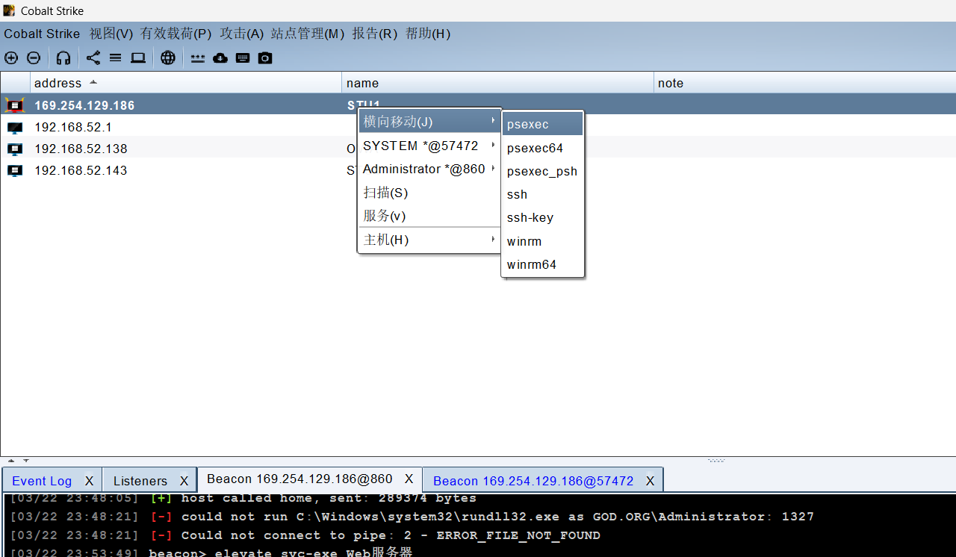Image resolution: width=956 pixels, height=557 pixels.
Task: Open Listeners via the headphones icon
Action: [63, 57]
